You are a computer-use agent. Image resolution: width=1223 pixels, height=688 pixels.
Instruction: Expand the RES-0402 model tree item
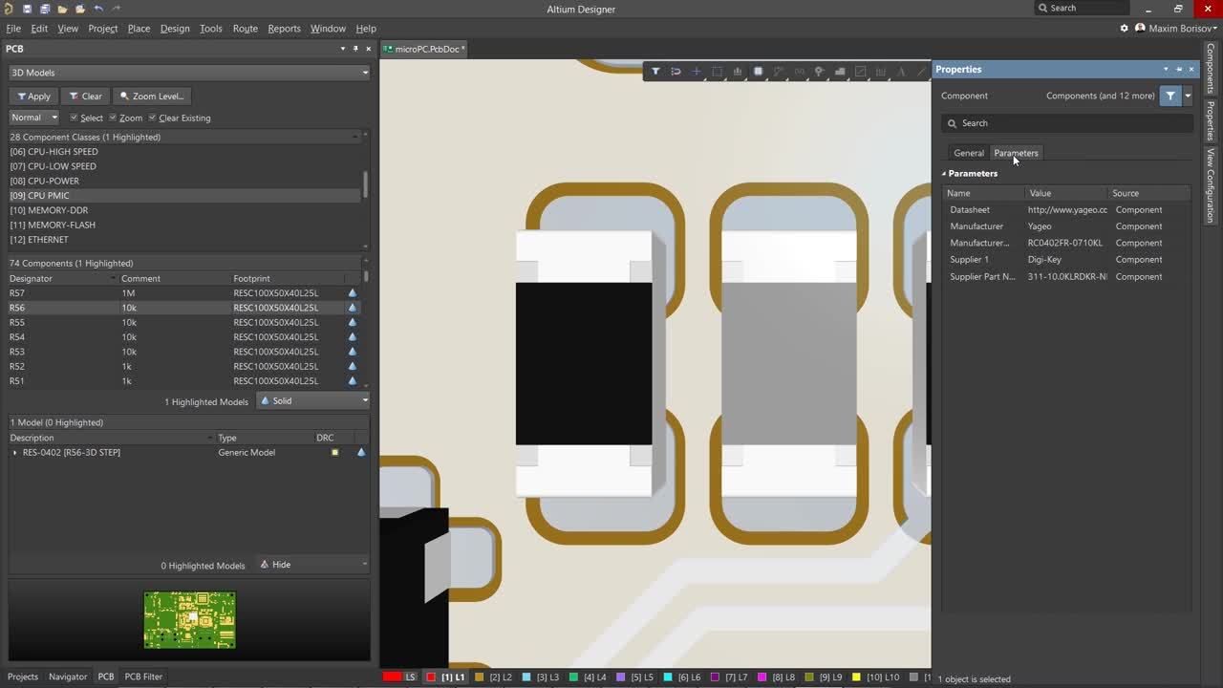coord(14,453)
